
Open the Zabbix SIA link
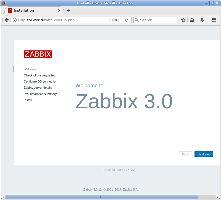(130, 189)
